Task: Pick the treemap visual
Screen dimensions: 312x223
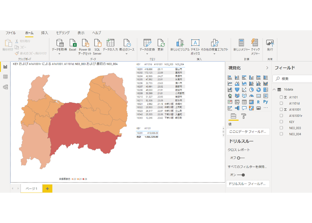Action: coord(266,90)
